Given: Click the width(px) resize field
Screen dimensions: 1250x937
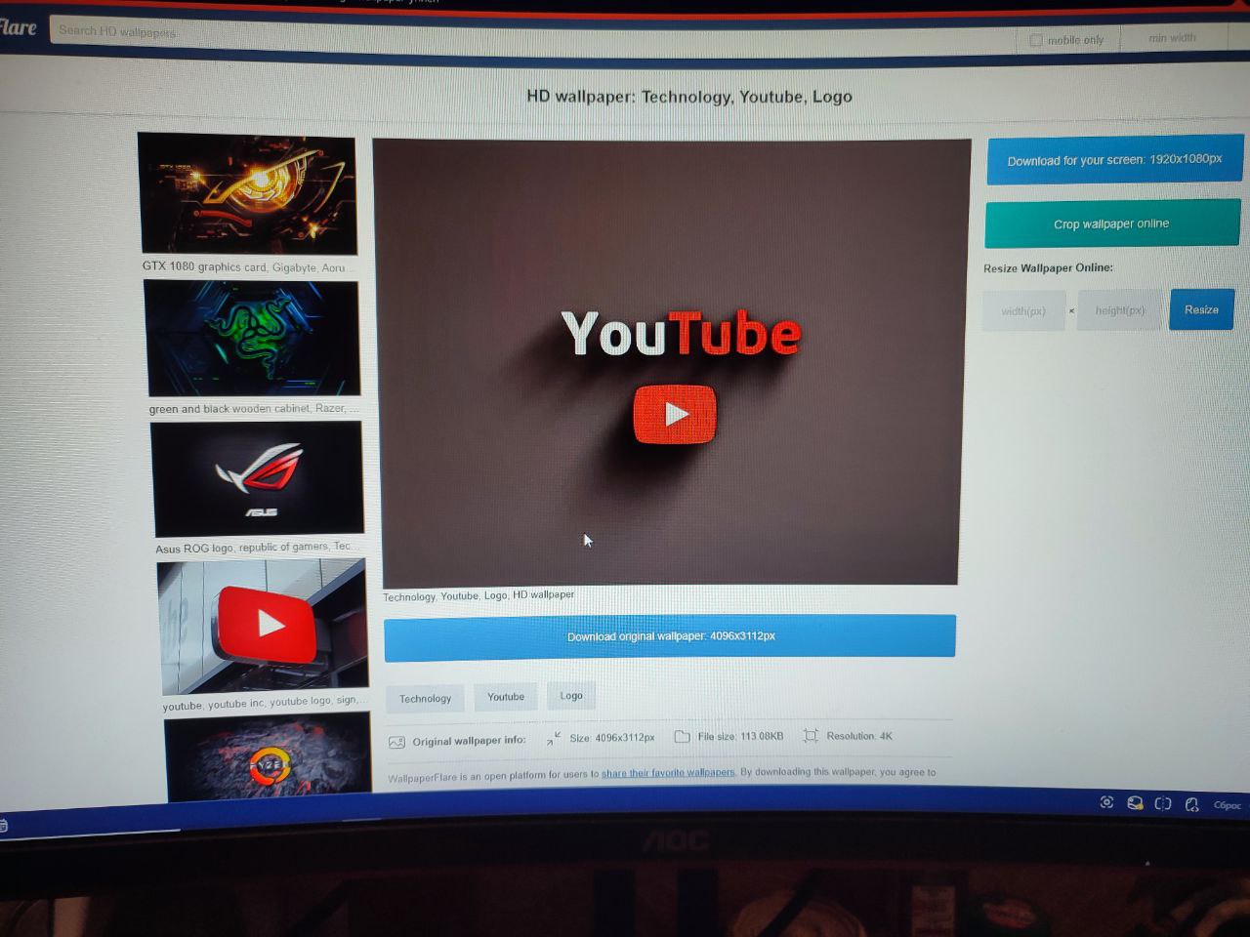Looking at the screenshot, I should pos(1023,311).
